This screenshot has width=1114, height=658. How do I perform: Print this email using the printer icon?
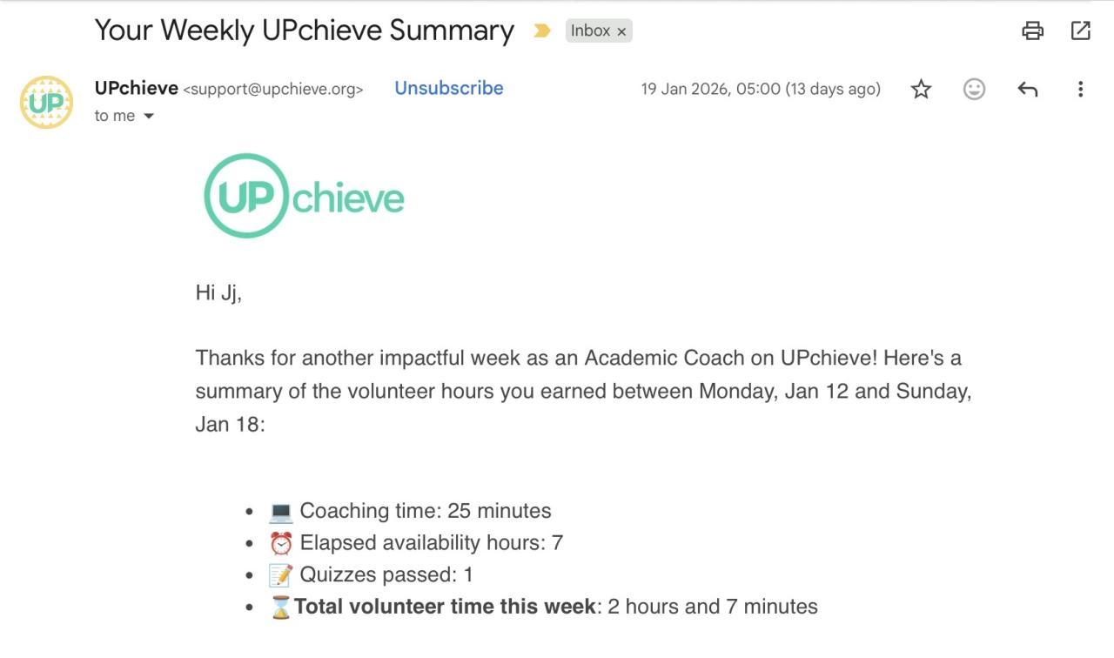tap(1032, 31)
